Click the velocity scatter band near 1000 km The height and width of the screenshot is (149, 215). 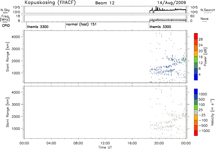(163, 126)
